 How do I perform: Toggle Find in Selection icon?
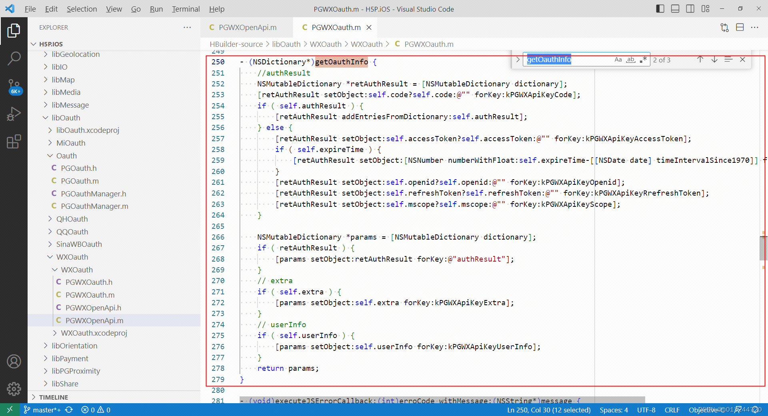(728, 60)
